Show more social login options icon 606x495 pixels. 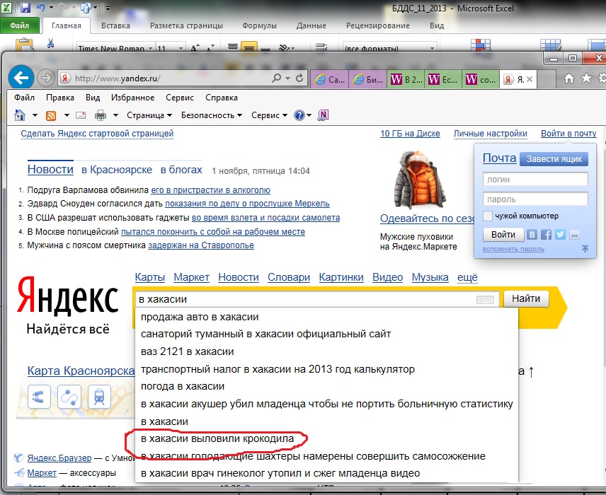click(575, 234)
